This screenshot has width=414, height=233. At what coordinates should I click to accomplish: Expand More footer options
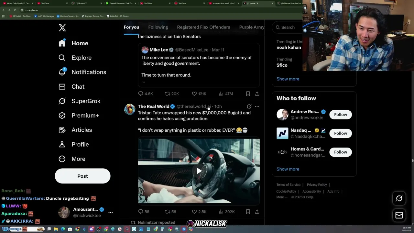click(x=281, y=197)
